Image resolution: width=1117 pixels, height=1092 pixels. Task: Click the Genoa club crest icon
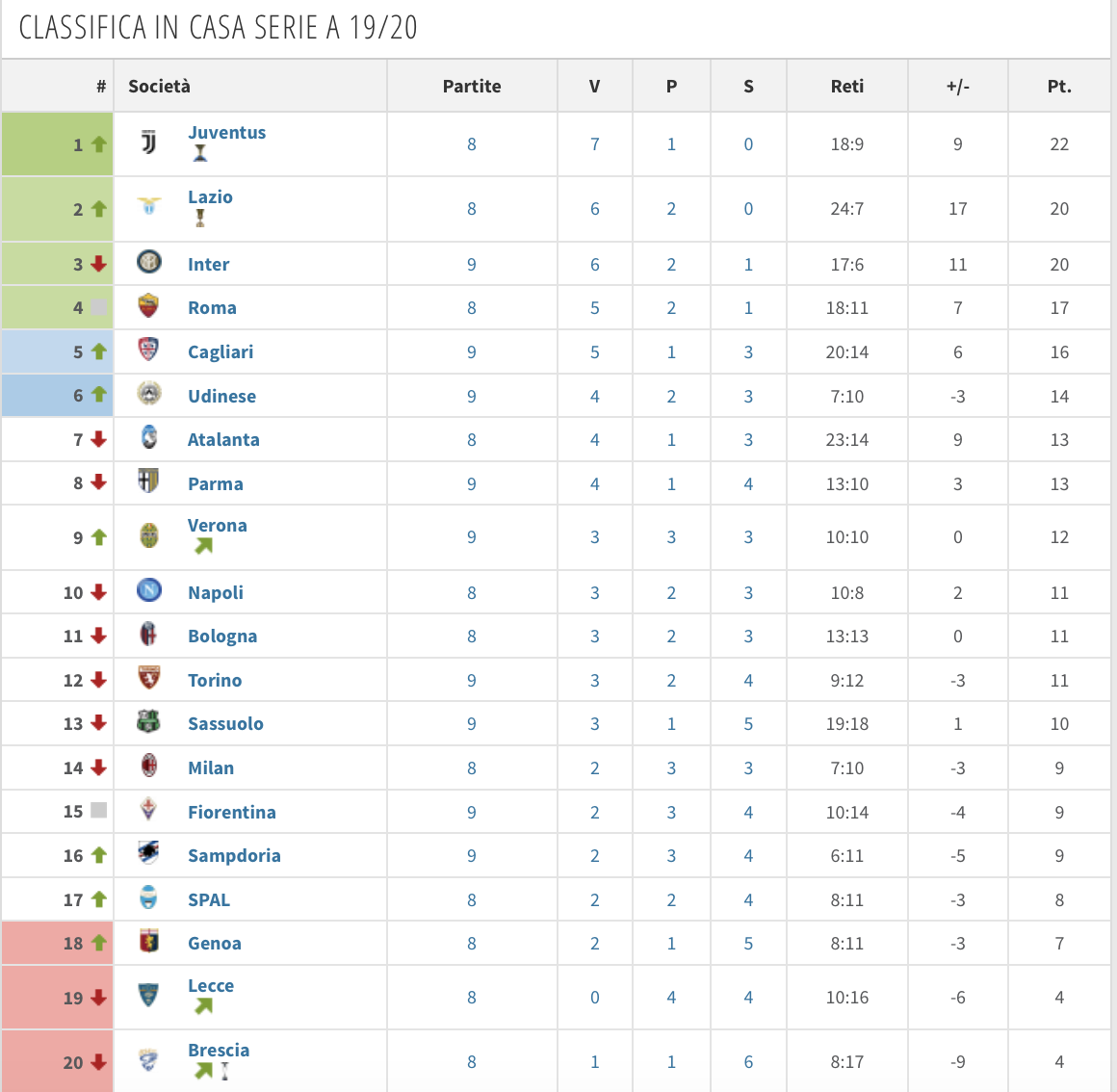(148, 942)
